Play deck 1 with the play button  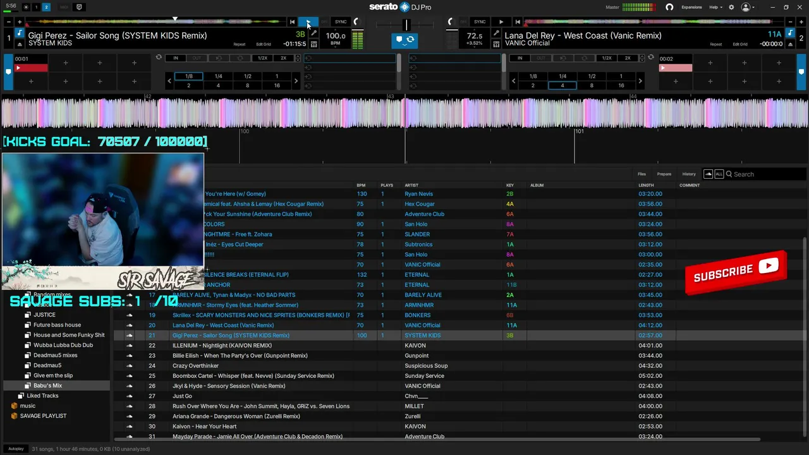(x=308, y=22)
